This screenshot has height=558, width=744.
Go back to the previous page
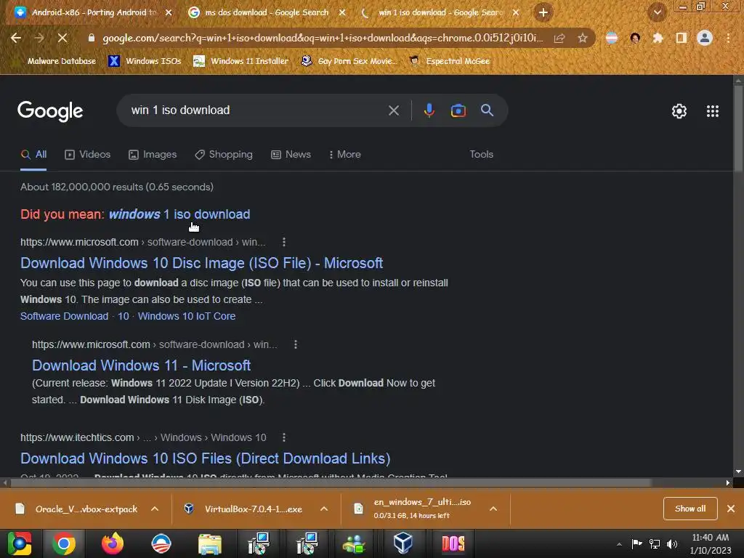pos(16,38)
